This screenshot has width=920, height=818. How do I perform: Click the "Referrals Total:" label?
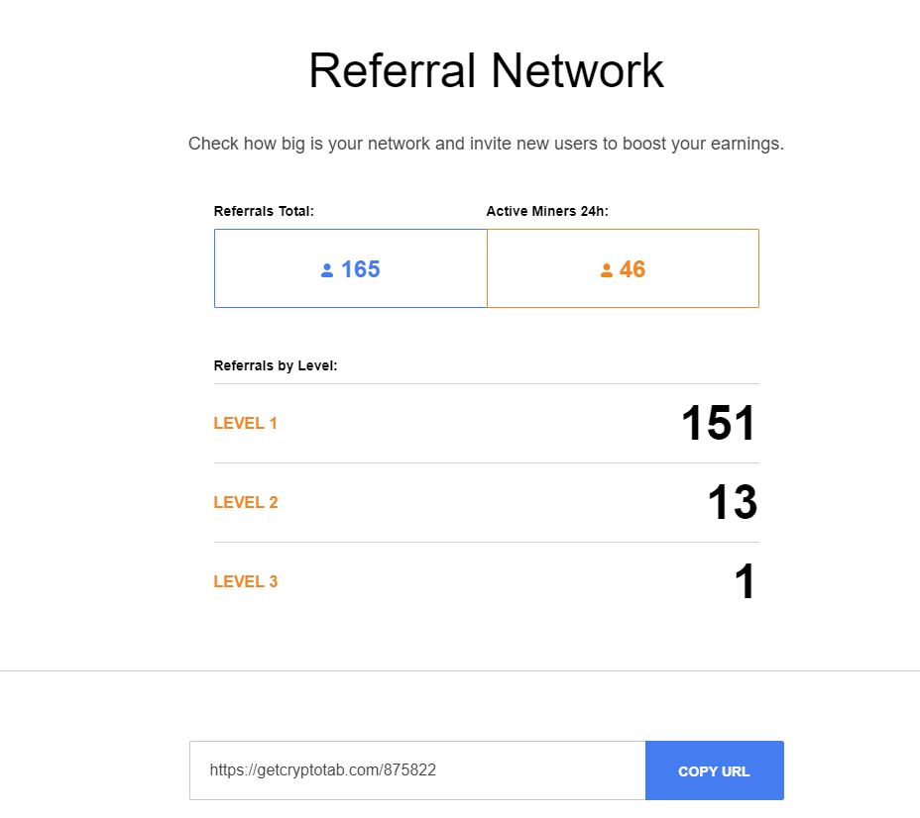pos(264,211)
